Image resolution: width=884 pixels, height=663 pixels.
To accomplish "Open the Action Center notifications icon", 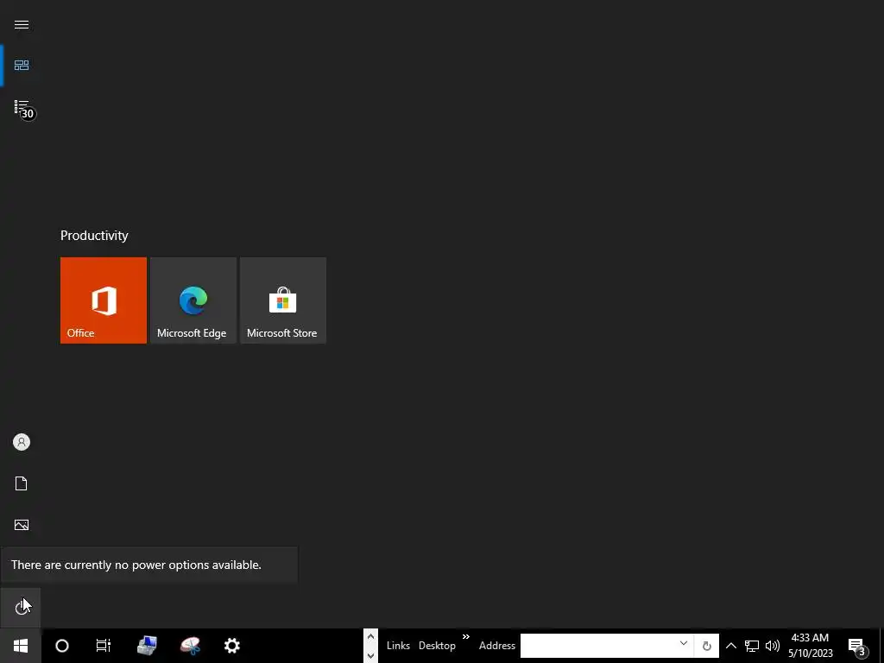I will (x=857, y=646).
